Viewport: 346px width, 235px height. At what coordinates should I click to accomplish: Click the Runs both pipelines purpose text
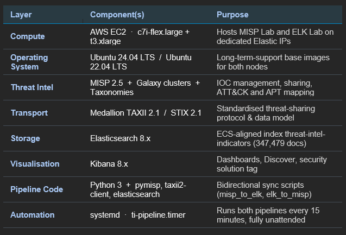pos(268,215)
